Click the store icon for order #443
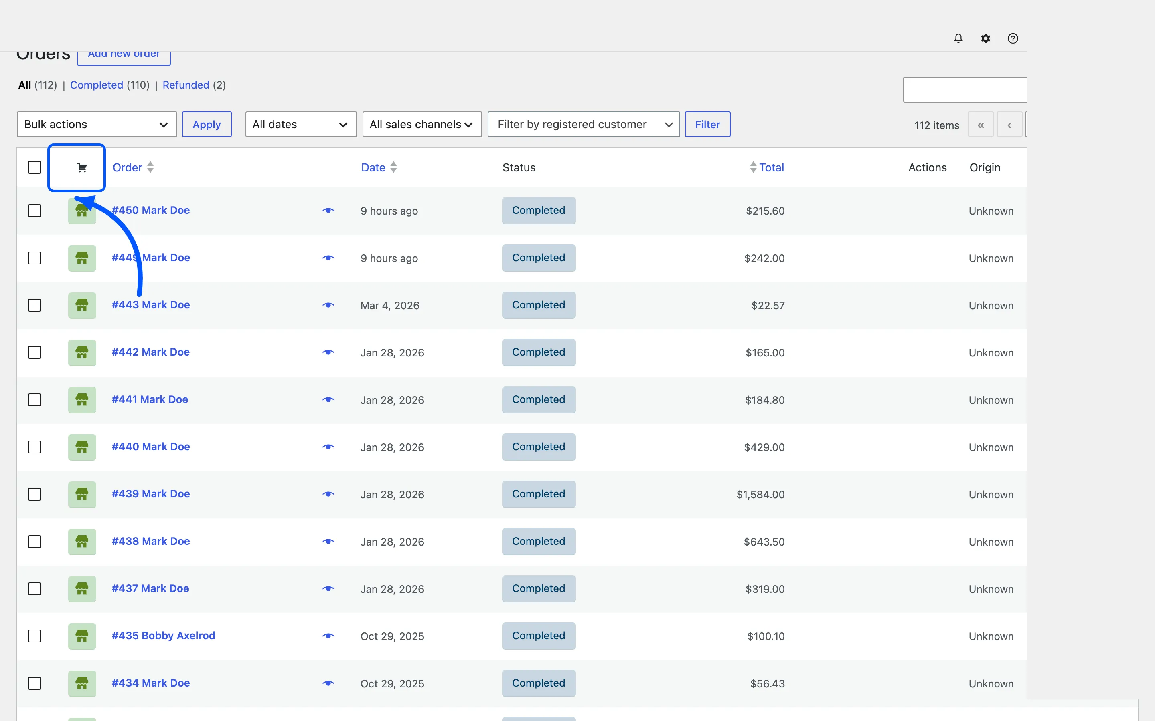The height and width of the screenshot is (721, 1155). coord(82,305)
